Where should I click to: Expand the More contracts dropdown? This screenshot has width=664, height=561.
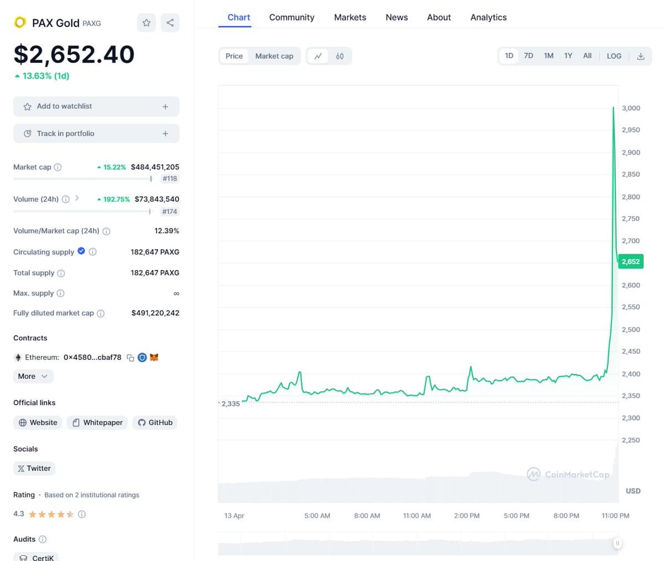point(34,376)
